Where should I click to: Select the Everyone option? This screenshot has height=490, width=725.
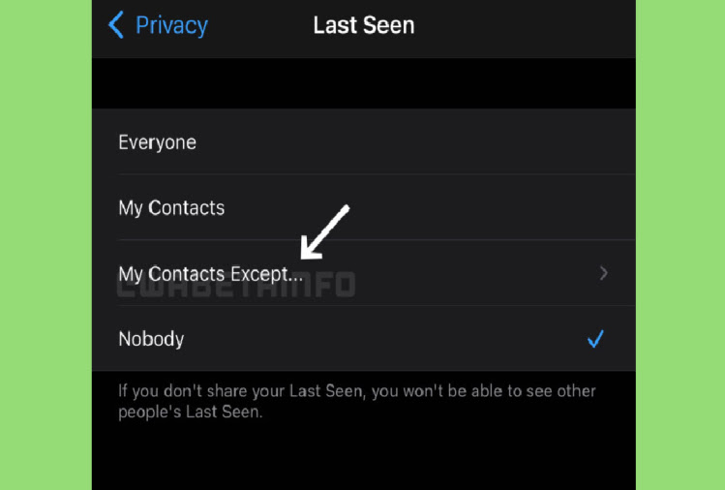[363, 141]
